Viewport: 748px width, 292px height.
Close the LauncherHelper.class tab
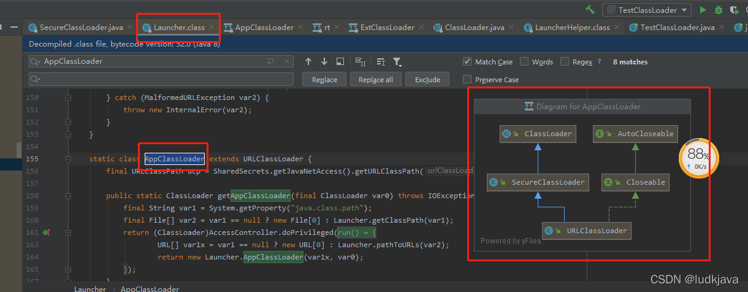click(x=616, y=28)
